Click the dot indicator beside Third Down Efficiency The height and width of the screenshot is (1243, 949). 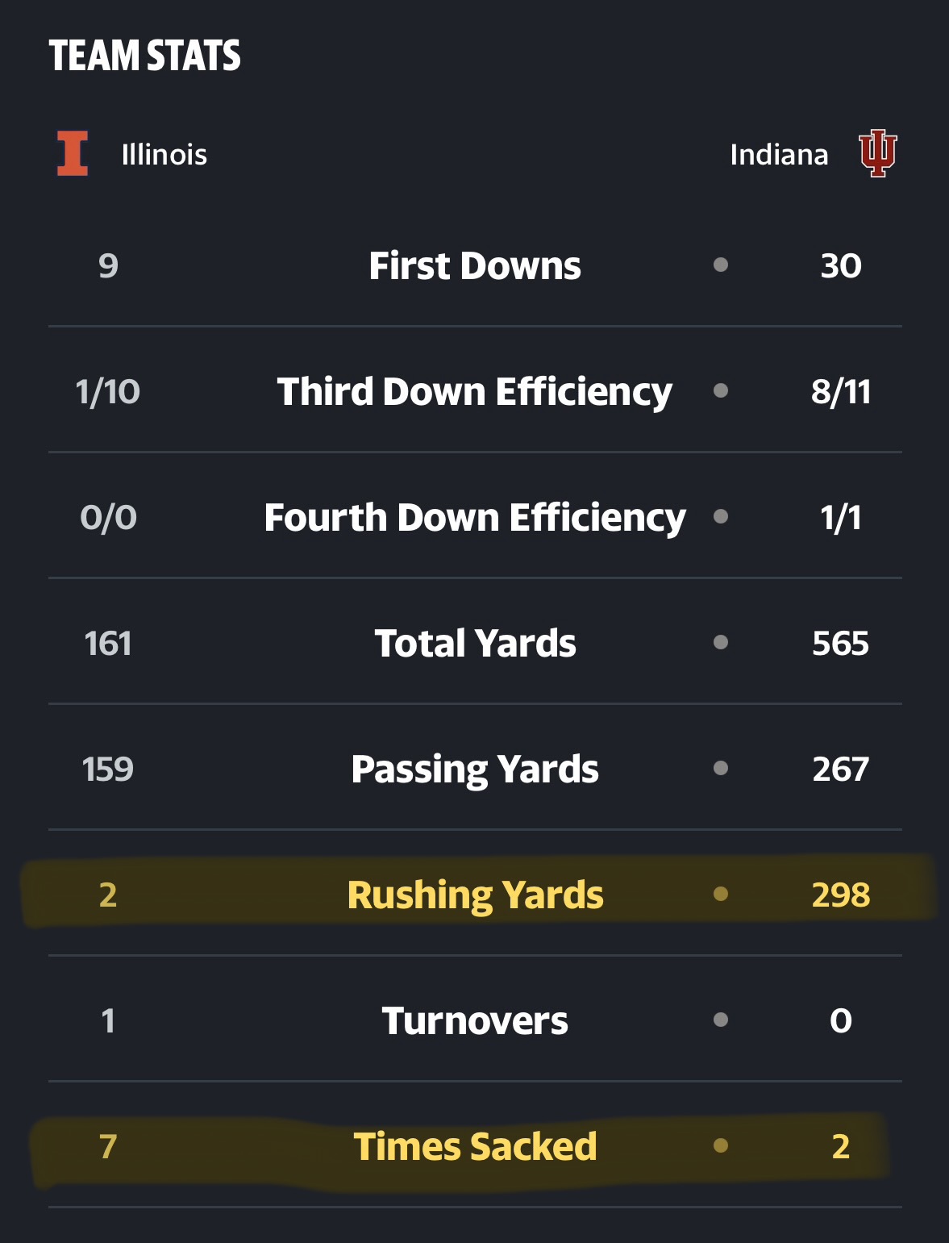click(x=721, y=390)
